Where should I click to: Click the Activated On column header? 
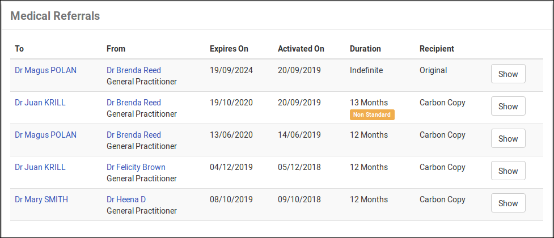[x=301, y=49]
